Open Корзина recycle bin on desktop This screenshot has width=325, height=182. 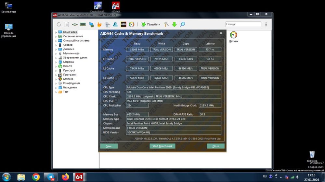coord(312,157)
